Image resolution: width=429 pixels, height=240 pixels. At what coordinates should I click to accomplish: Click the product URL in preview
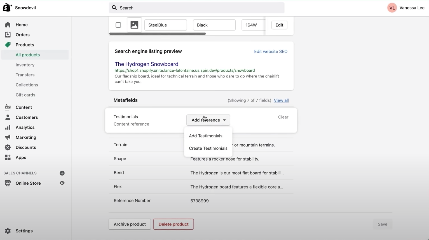click(x=185, y=70)
